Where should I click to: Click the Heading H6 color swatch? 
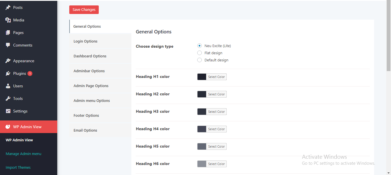(x=202, y=164)
